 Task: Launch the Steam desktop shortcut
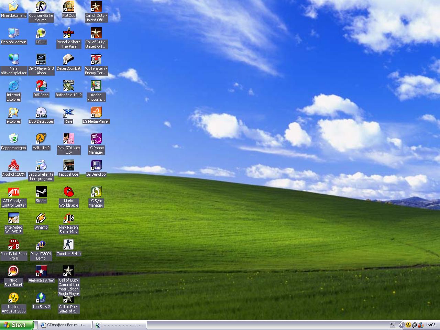point(41,191)
